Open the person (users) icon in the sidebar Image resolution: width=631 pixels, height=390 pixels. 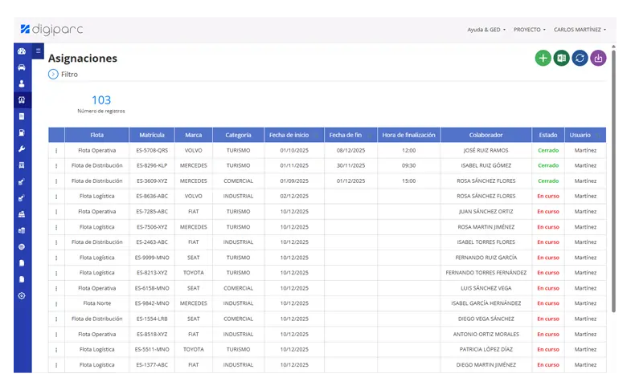point(22,83)
